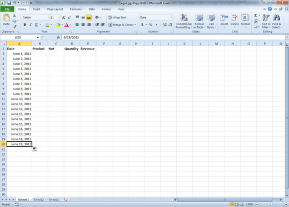
Task: Open Auto Fill Options button below A20
Action: pos(34,149)
